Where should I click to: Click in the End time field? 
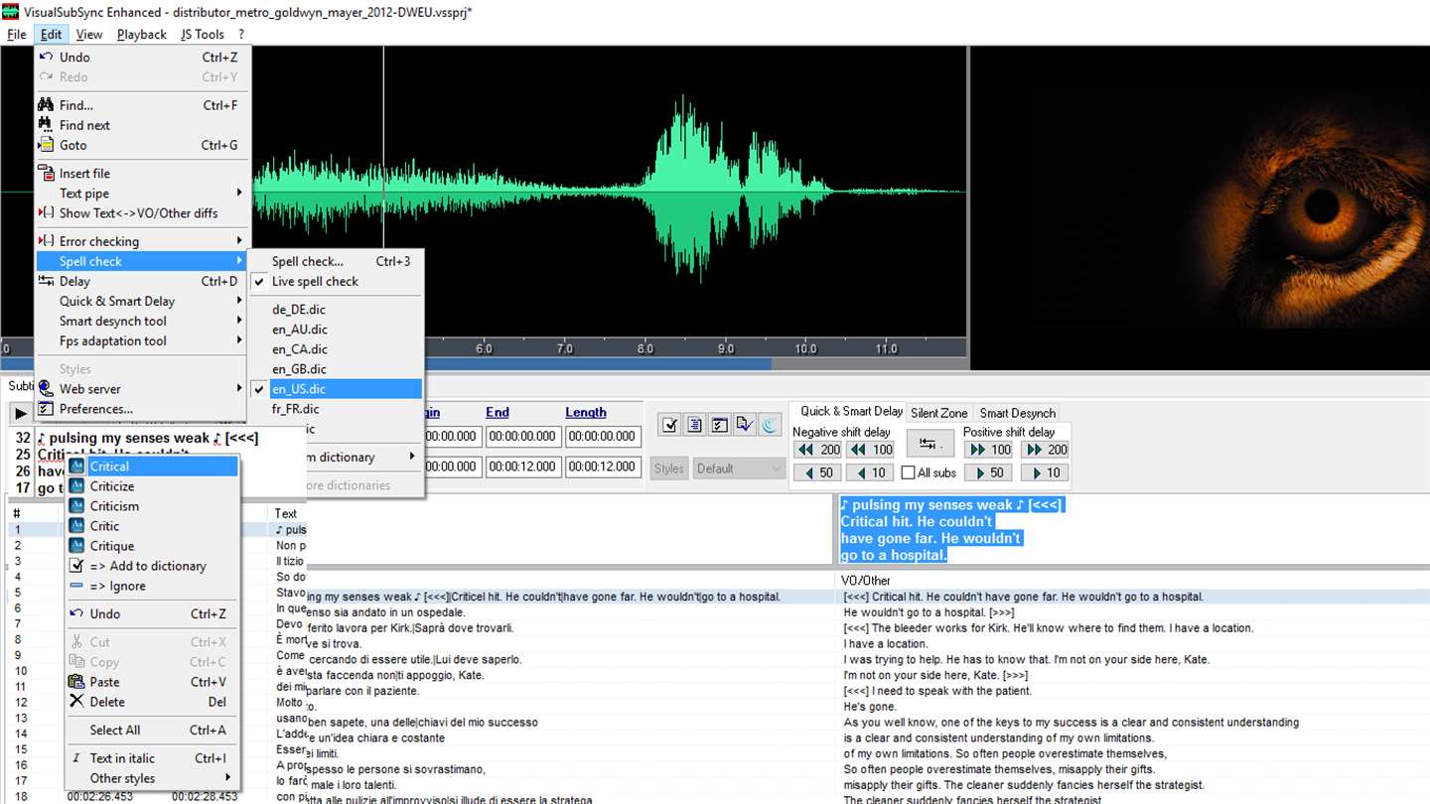pos(521,436)
